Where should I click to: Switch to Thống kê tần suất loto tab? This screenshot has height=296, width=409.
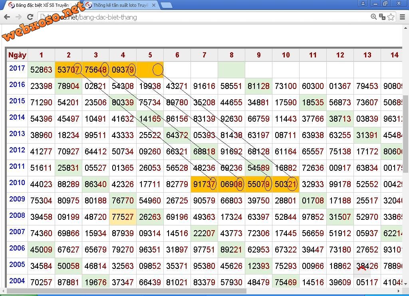(121, 5)
